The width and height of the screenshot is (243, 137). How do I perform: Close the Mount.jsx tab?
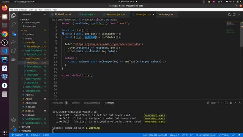(x=153, y=14)
